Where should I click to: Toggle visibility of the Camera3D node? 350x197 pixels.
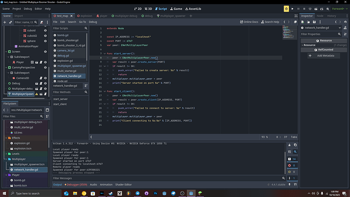[45, 78]
